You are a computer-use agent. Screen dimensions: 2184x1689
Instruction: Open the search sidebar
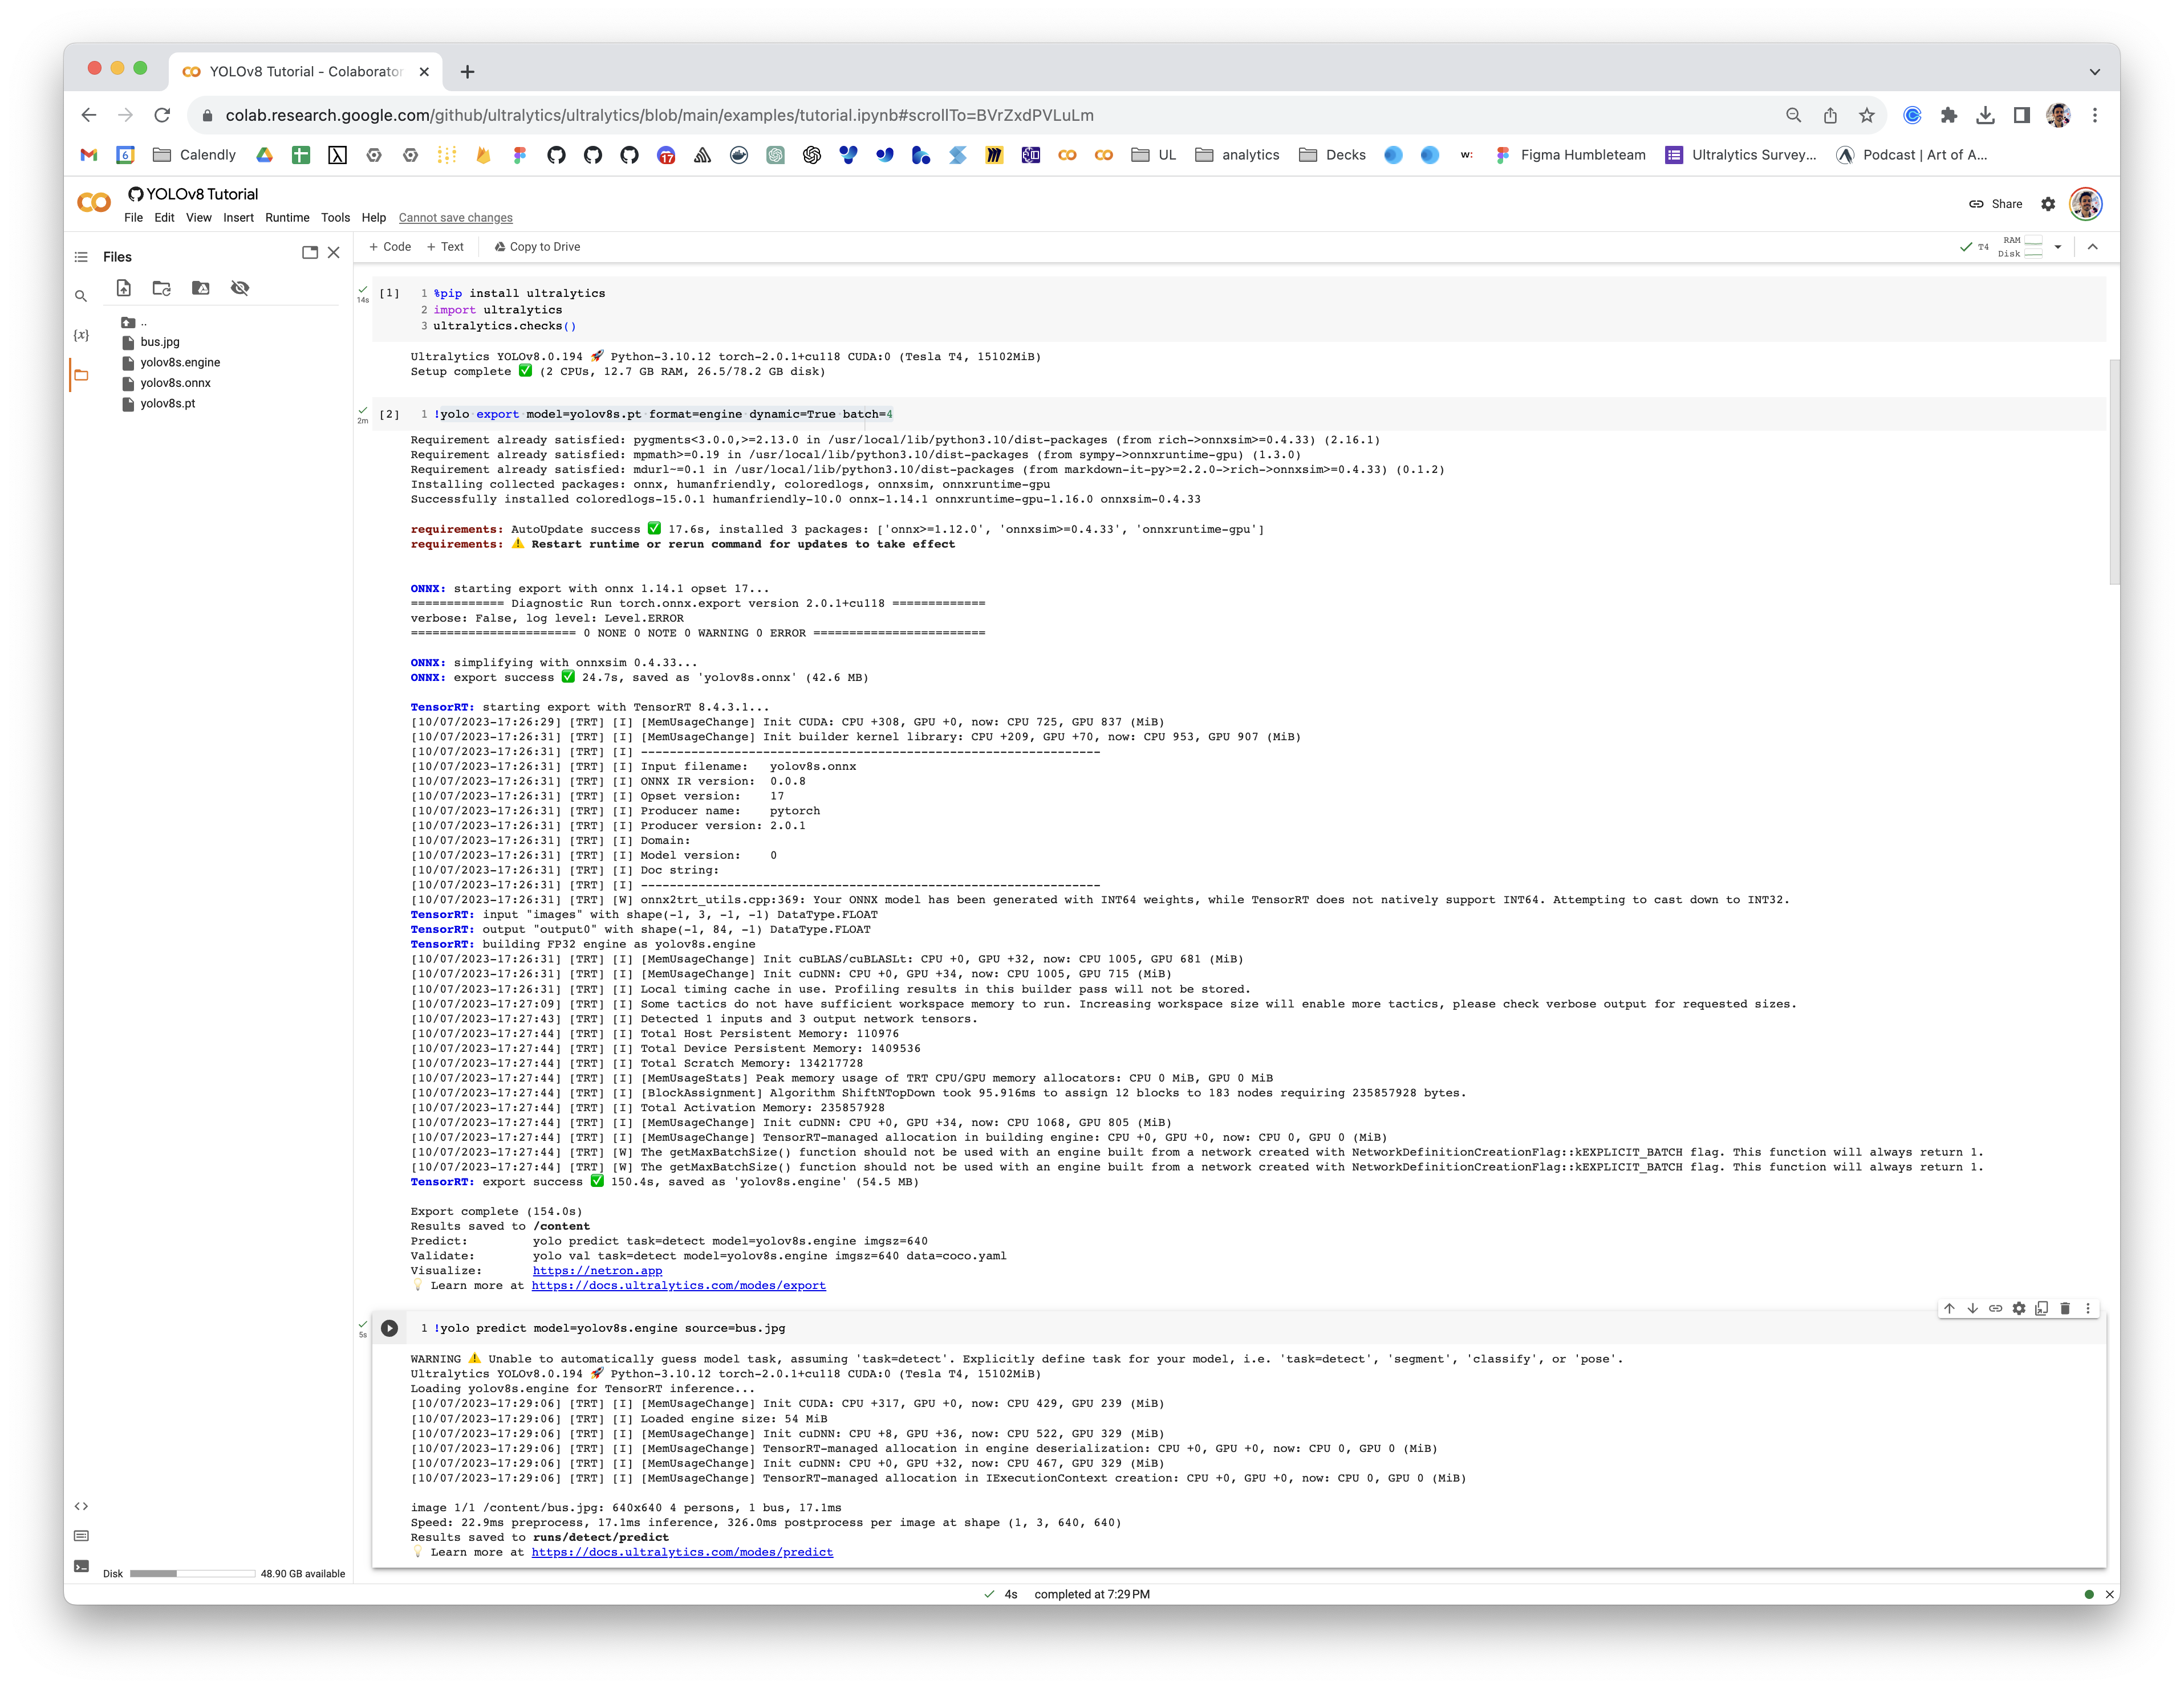82,296
